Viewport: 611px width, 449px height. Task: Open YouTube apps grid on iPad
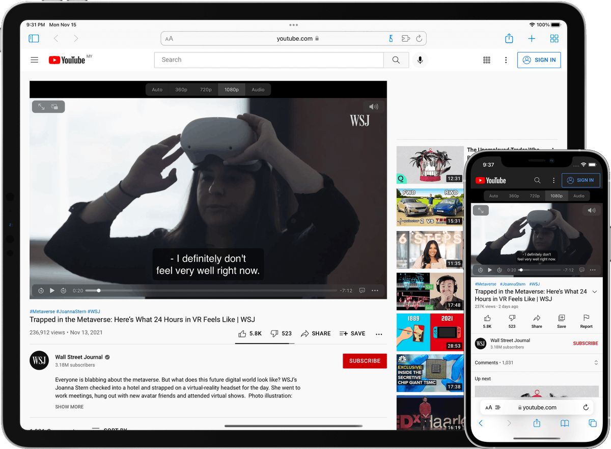point(487,60)
